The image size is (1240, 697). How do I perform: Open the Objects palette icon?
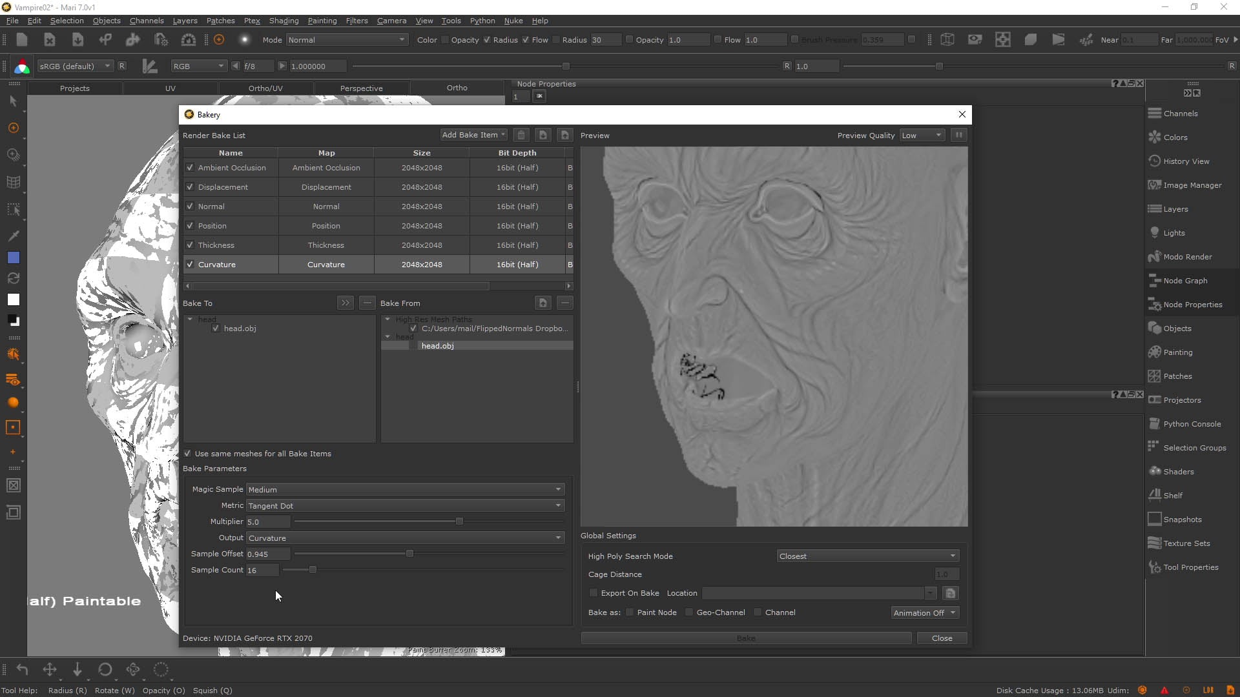coord(1155,328)
